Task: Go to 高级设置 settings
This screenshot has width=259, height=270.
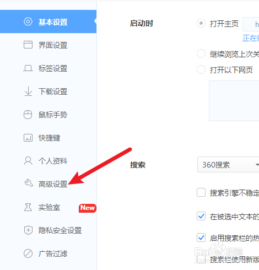Action: [48, 184]
